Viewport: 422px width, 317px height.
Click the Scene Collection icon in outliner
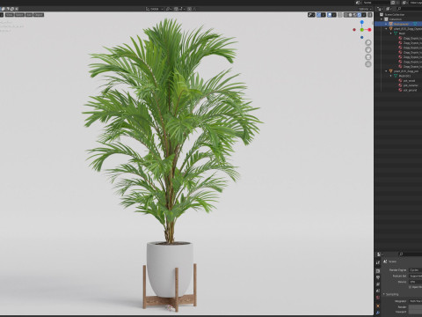(382, 14)
